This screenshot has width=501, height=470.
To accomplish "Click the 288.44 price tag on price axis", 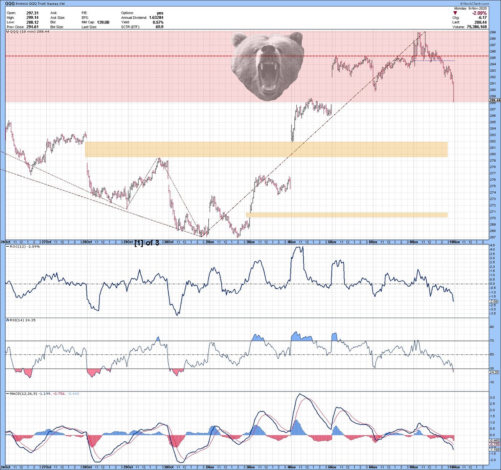I will (494, 100).
